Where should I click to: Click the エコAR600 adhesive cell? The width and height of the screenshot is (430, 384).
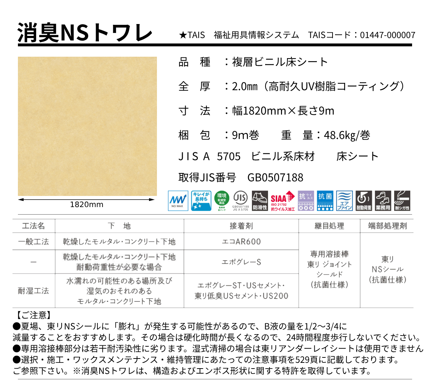tap(241, 242)
